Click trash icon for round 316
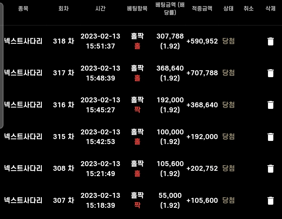282x219 pixels. tap(270, 105)
